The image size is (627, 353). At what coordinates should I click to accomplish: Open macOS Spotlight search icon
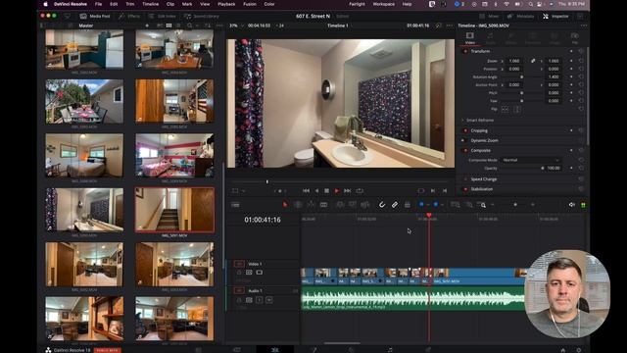[530, 4]
